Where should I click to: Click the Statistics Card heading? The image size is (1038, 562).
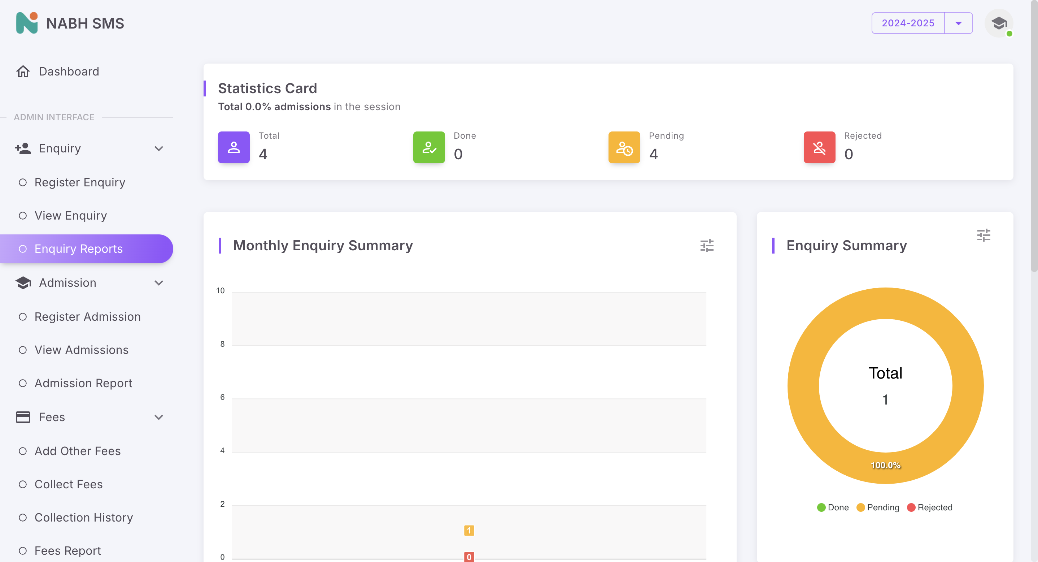(x=267, y=88)
